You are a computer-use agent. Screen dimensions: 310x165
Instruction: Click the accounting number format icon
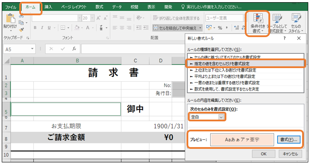(209, 27)
